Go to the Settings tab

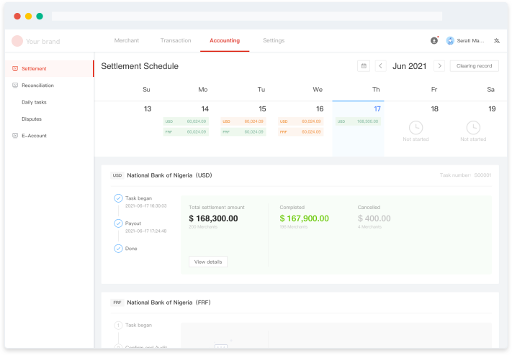(274, 40)
